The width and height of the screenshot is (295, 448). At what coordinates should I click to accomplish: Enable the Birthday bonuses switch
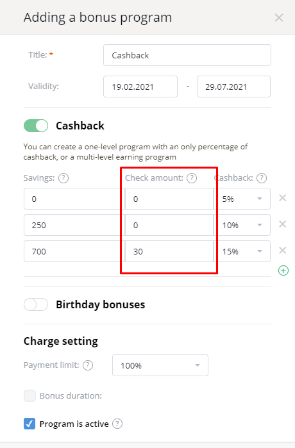[36, 304]
